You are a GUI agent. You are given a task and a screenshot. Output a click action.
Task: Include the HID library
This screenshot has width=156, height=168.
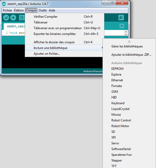(129, 97)
